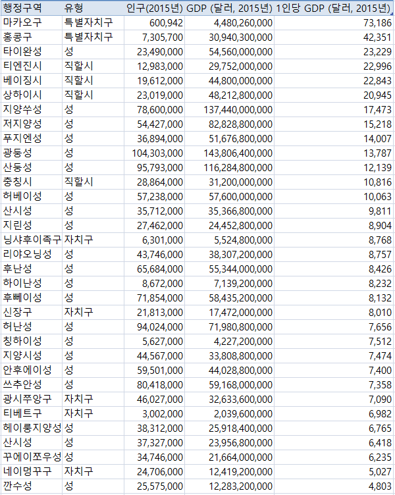Click the 광둥성 population cell 104,303,000
The width and height of the screenshot is (395, 495).
coord(158,152)
